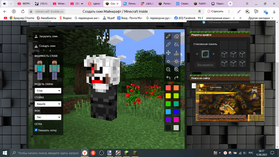Open Авиабилеты bookmark
The height and width of the screenshot is (157, 279).
46,18
